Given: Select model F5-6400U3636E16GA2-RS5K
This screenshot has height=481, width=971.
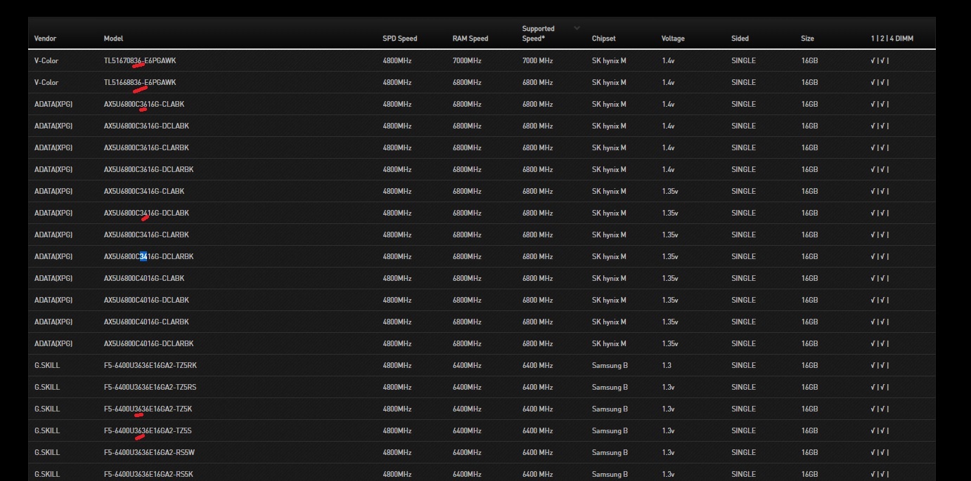Looking at the screenshot, I should coord(148,475).
